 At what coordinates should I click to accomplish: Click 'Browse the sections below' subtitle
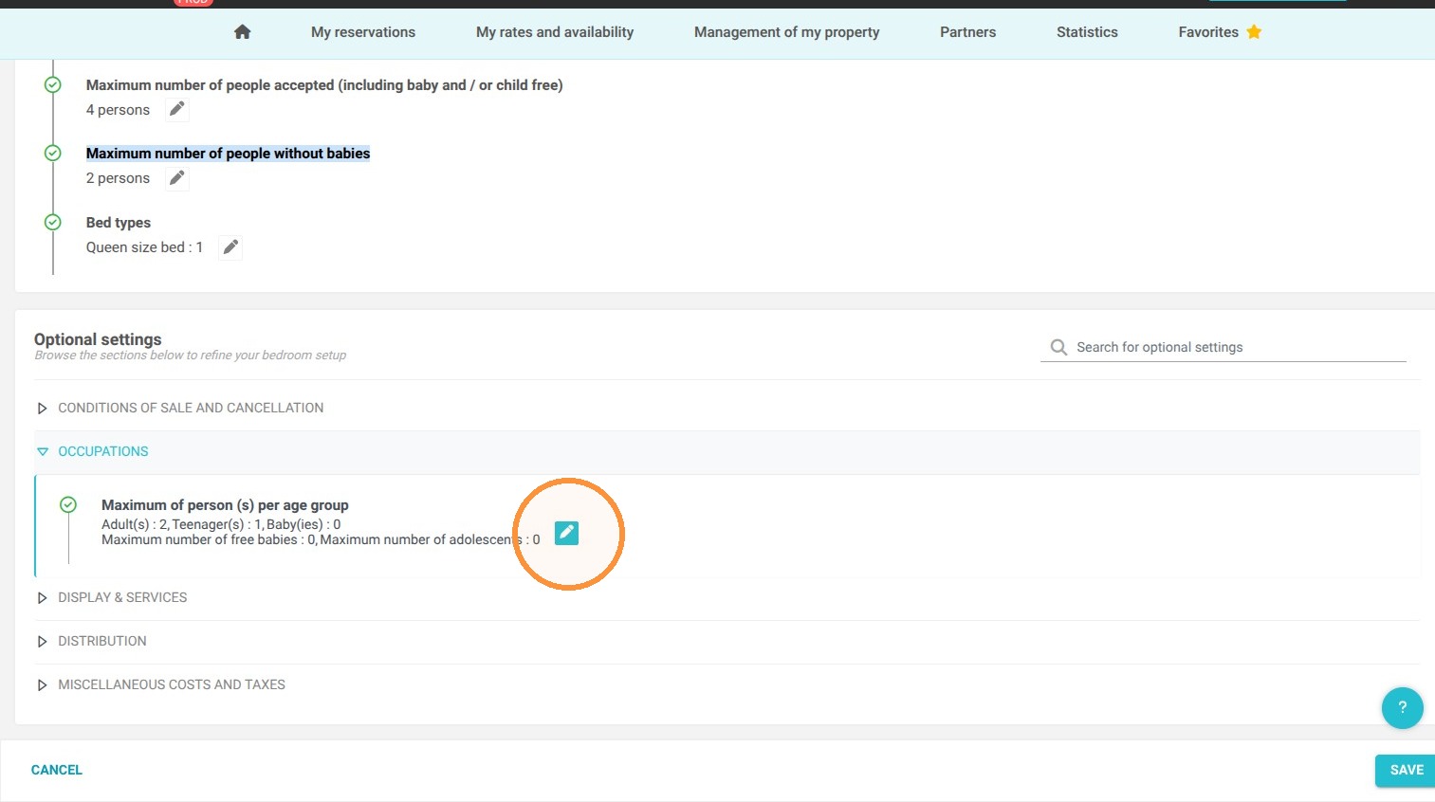[x=191, y=355]
